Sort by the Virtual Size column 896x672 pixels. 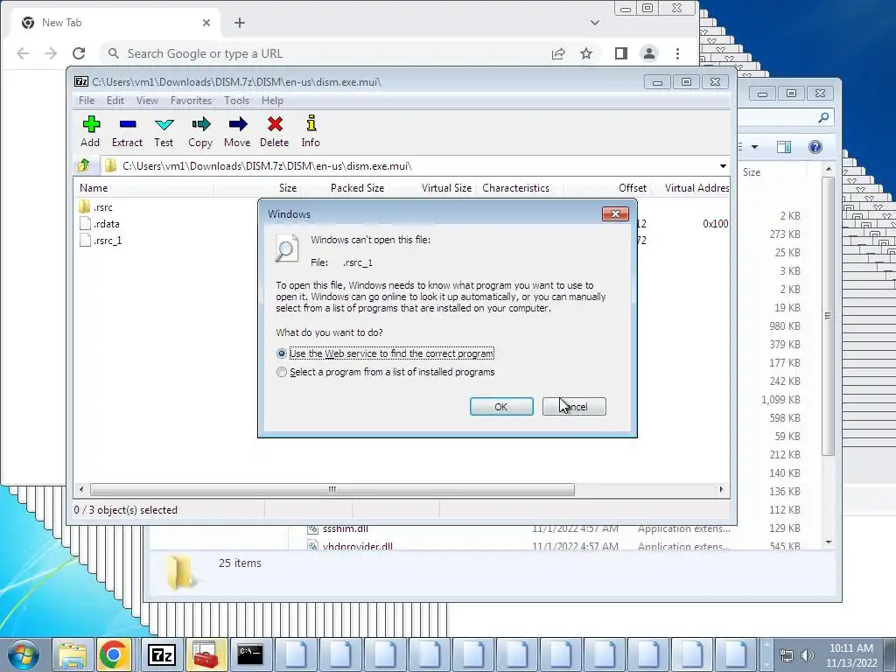tap(431, 188)
